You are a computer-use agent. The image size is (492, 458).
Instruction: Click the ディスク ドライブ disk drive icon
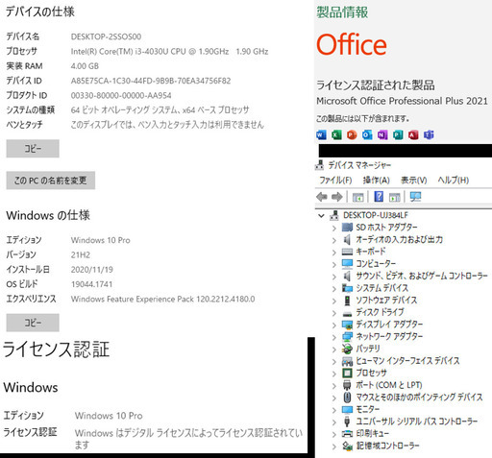[x=347, y=313]
